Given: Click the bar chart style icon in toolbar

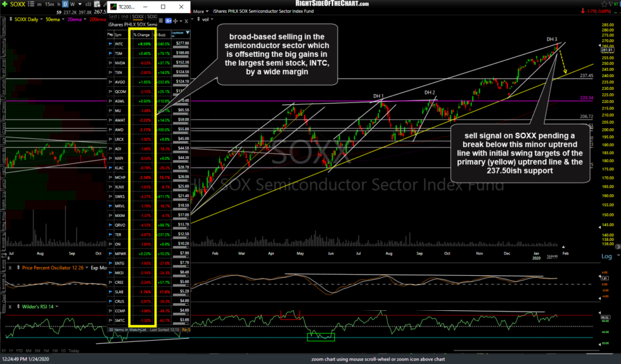Looking at the screenshot, I should [x=88, y=4].
